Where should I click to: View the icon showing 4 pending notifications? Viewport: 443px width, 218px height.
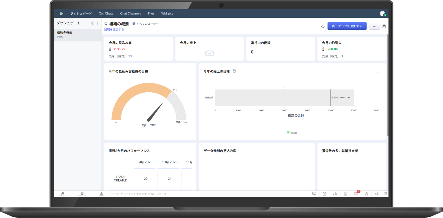tap(356, 194)
